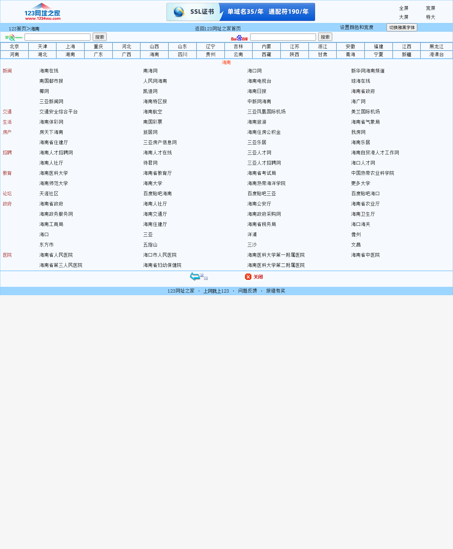Click the Baidu logo icon

(240, 38)
